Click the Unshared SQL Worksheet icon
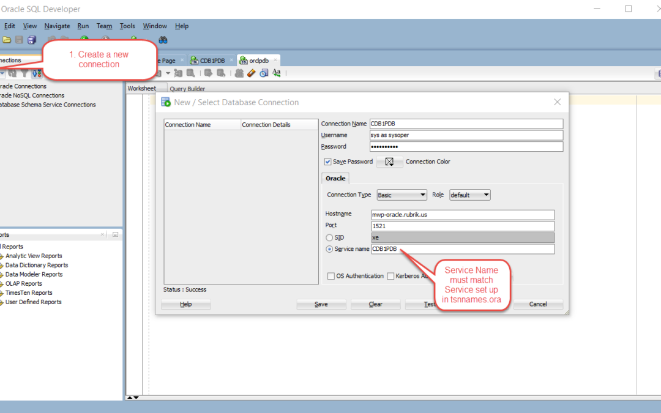The width and height of the screenshot is (661, 413). 239,73
